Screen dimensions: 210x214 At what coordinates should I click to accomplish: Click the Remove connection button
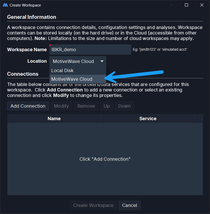[86, 106]
